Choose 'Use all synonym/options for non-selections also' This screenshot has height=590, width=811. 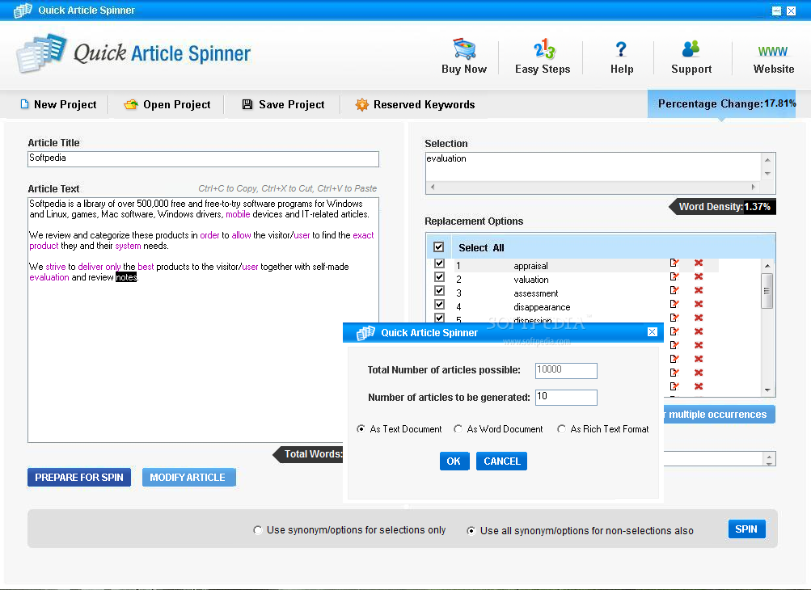coord(471,530)
